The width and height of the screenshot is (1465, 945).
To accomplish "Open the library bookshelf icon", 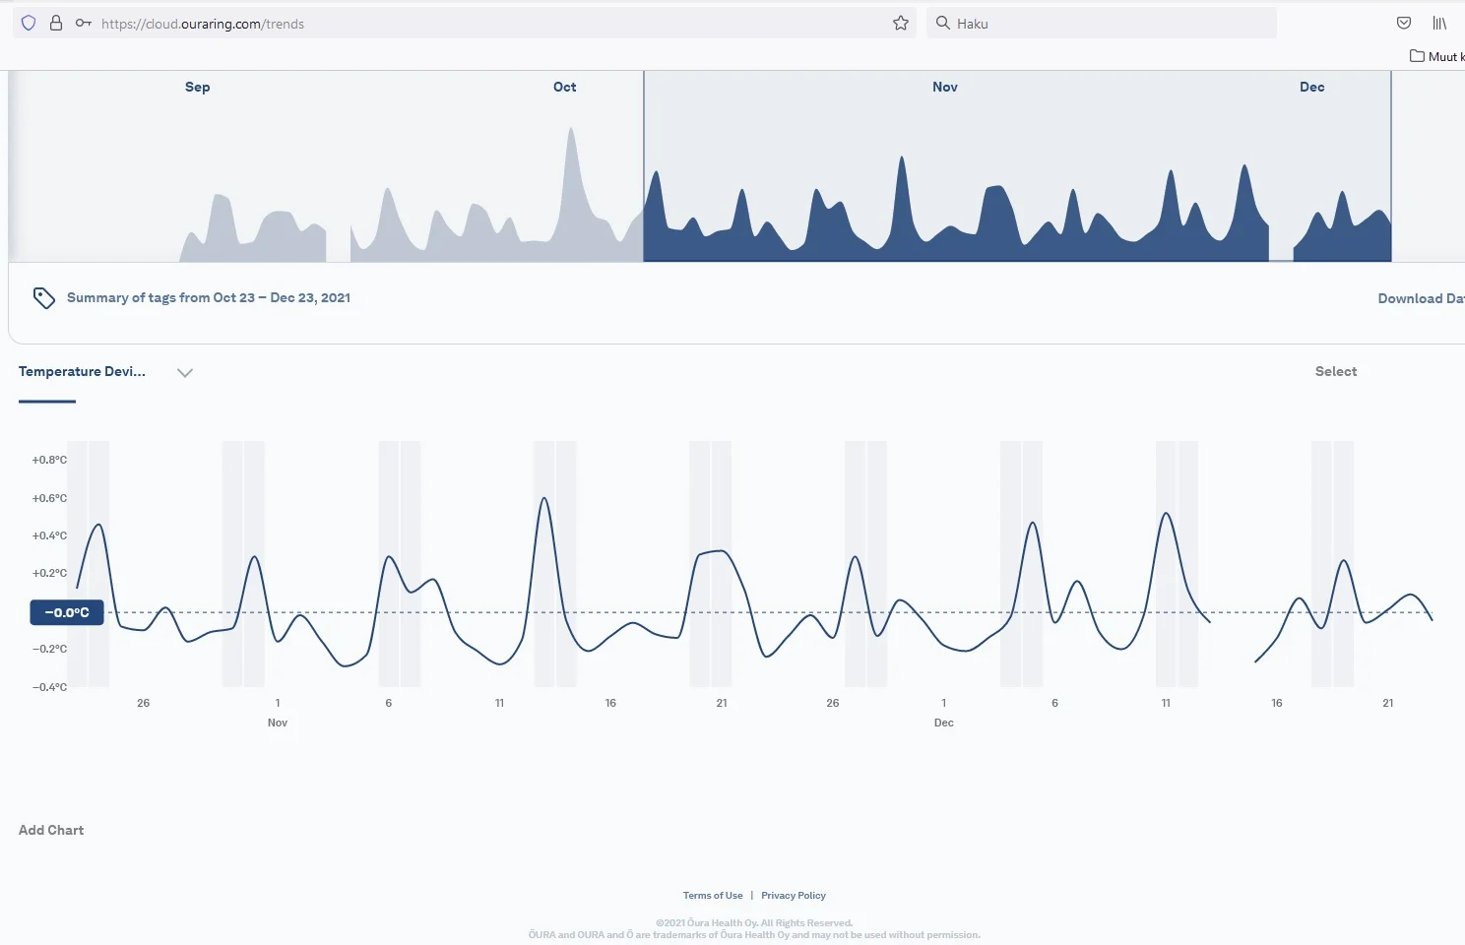I will [1439, 23].
